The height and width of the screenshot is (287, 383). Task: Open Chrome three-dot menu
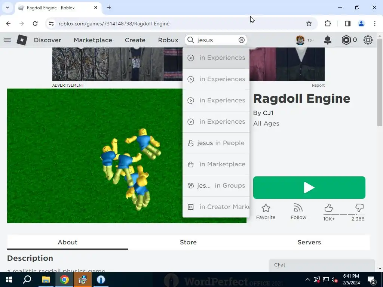(x=374, y=24)
